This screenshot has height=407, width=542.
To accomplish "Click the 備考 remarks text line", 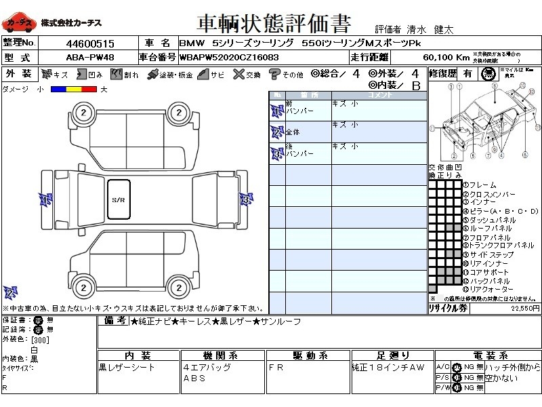I will (x=216, y=322).
